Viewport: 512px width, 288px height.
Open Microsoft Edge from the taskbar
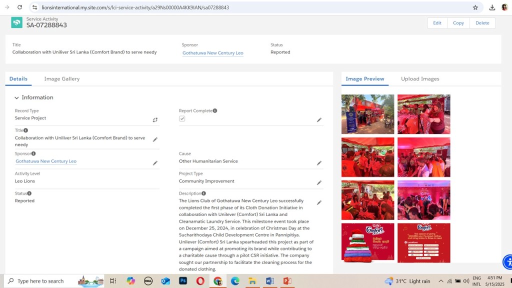tap(235, 281)
